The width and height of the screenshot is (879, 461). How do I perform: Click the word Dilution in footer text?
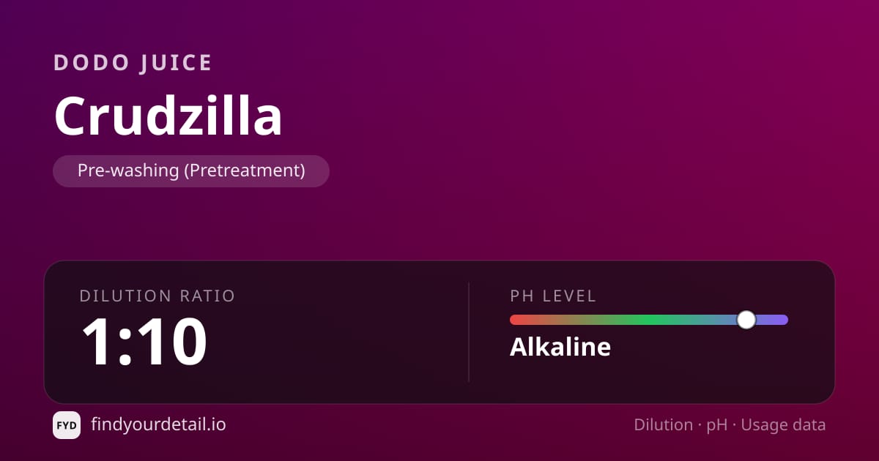(663, 425)
